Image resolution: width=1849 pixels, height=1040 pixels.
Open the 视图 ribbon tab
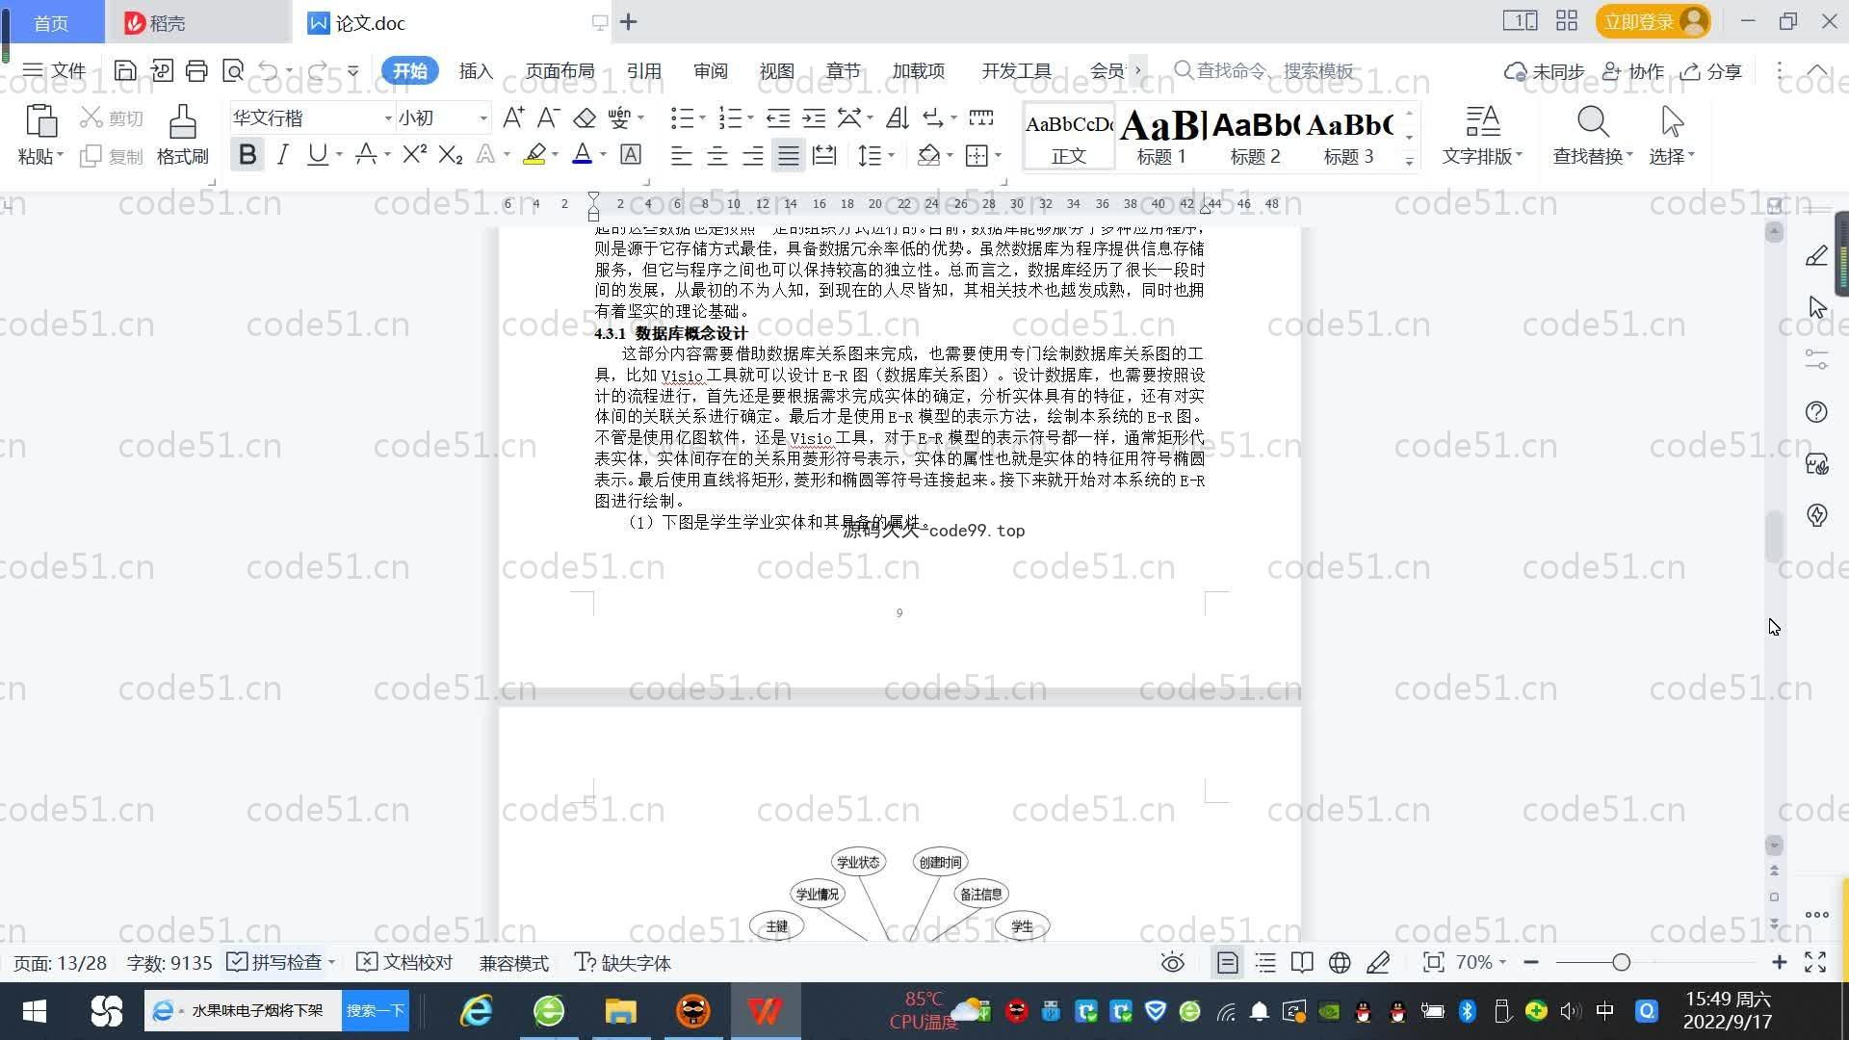coord(776,70)
